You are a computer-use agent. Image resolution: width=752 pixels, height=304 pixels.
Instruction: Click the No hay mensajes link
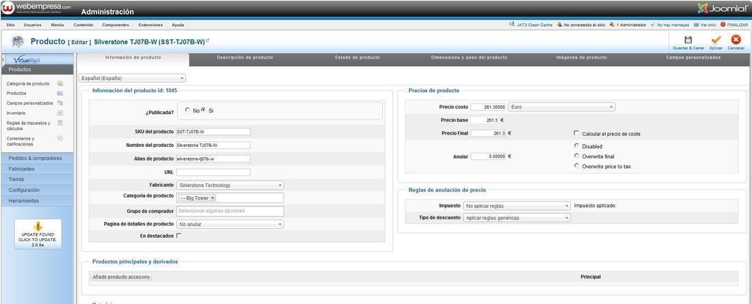click(673, 25)
